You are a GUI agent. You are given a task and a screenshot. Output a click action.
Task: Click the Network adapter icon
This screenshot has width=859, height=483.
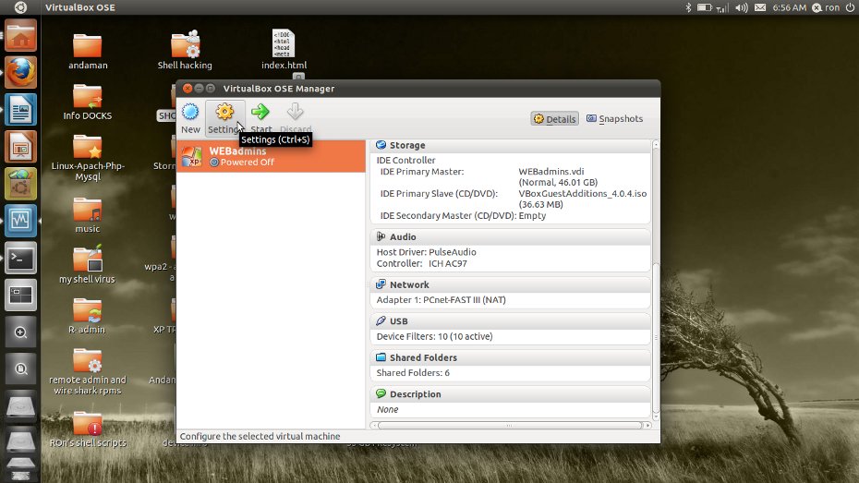tap(381, 284)
